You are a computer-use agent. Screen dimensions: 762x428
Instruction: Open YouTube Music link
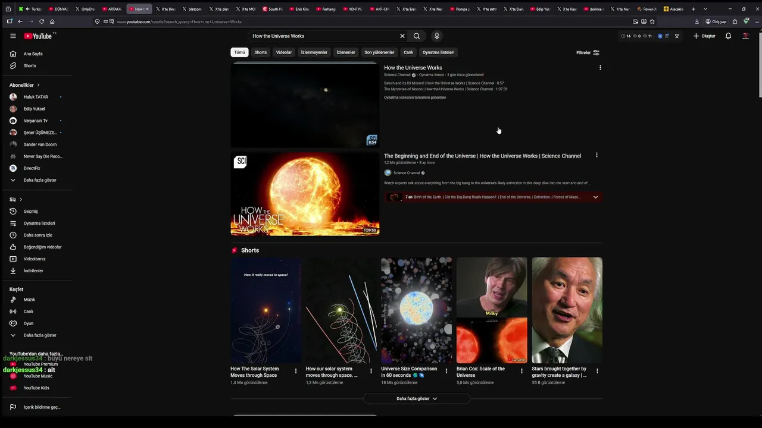tap(37, 376)
